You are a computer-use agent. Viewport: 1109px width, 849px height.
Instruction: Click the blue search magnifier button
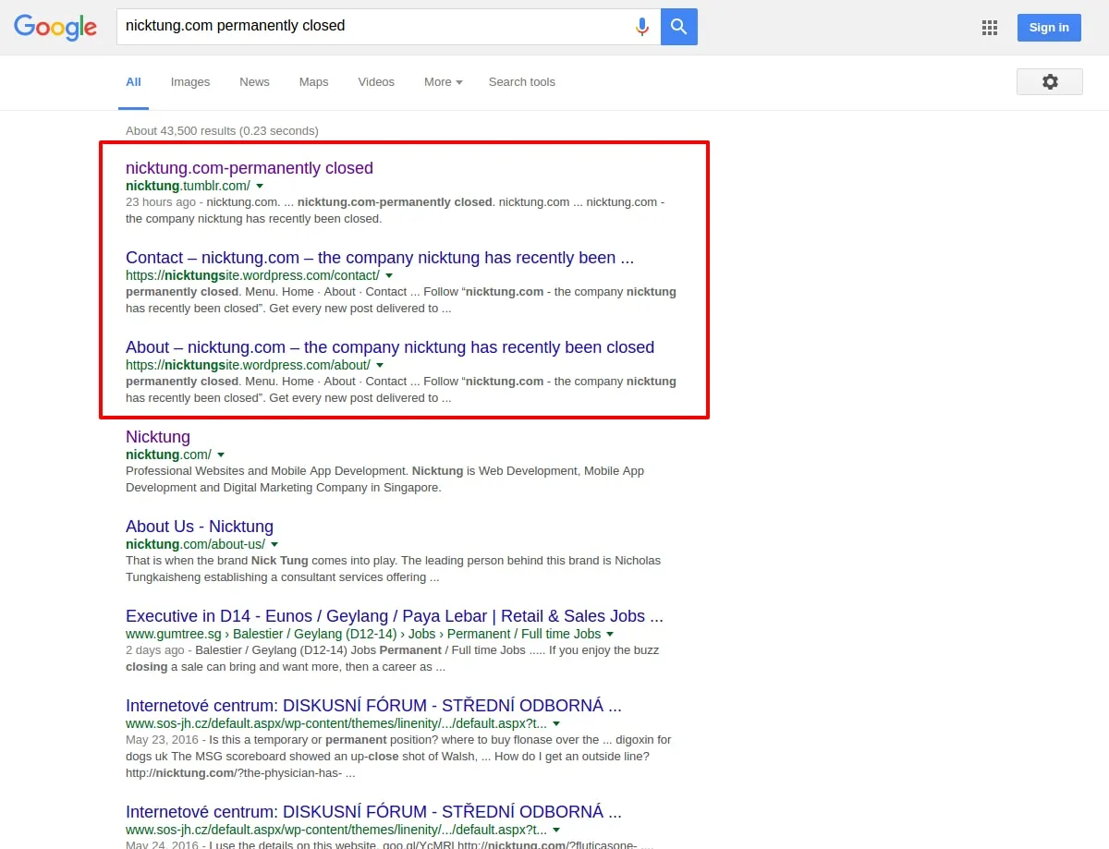click(679, 27)
